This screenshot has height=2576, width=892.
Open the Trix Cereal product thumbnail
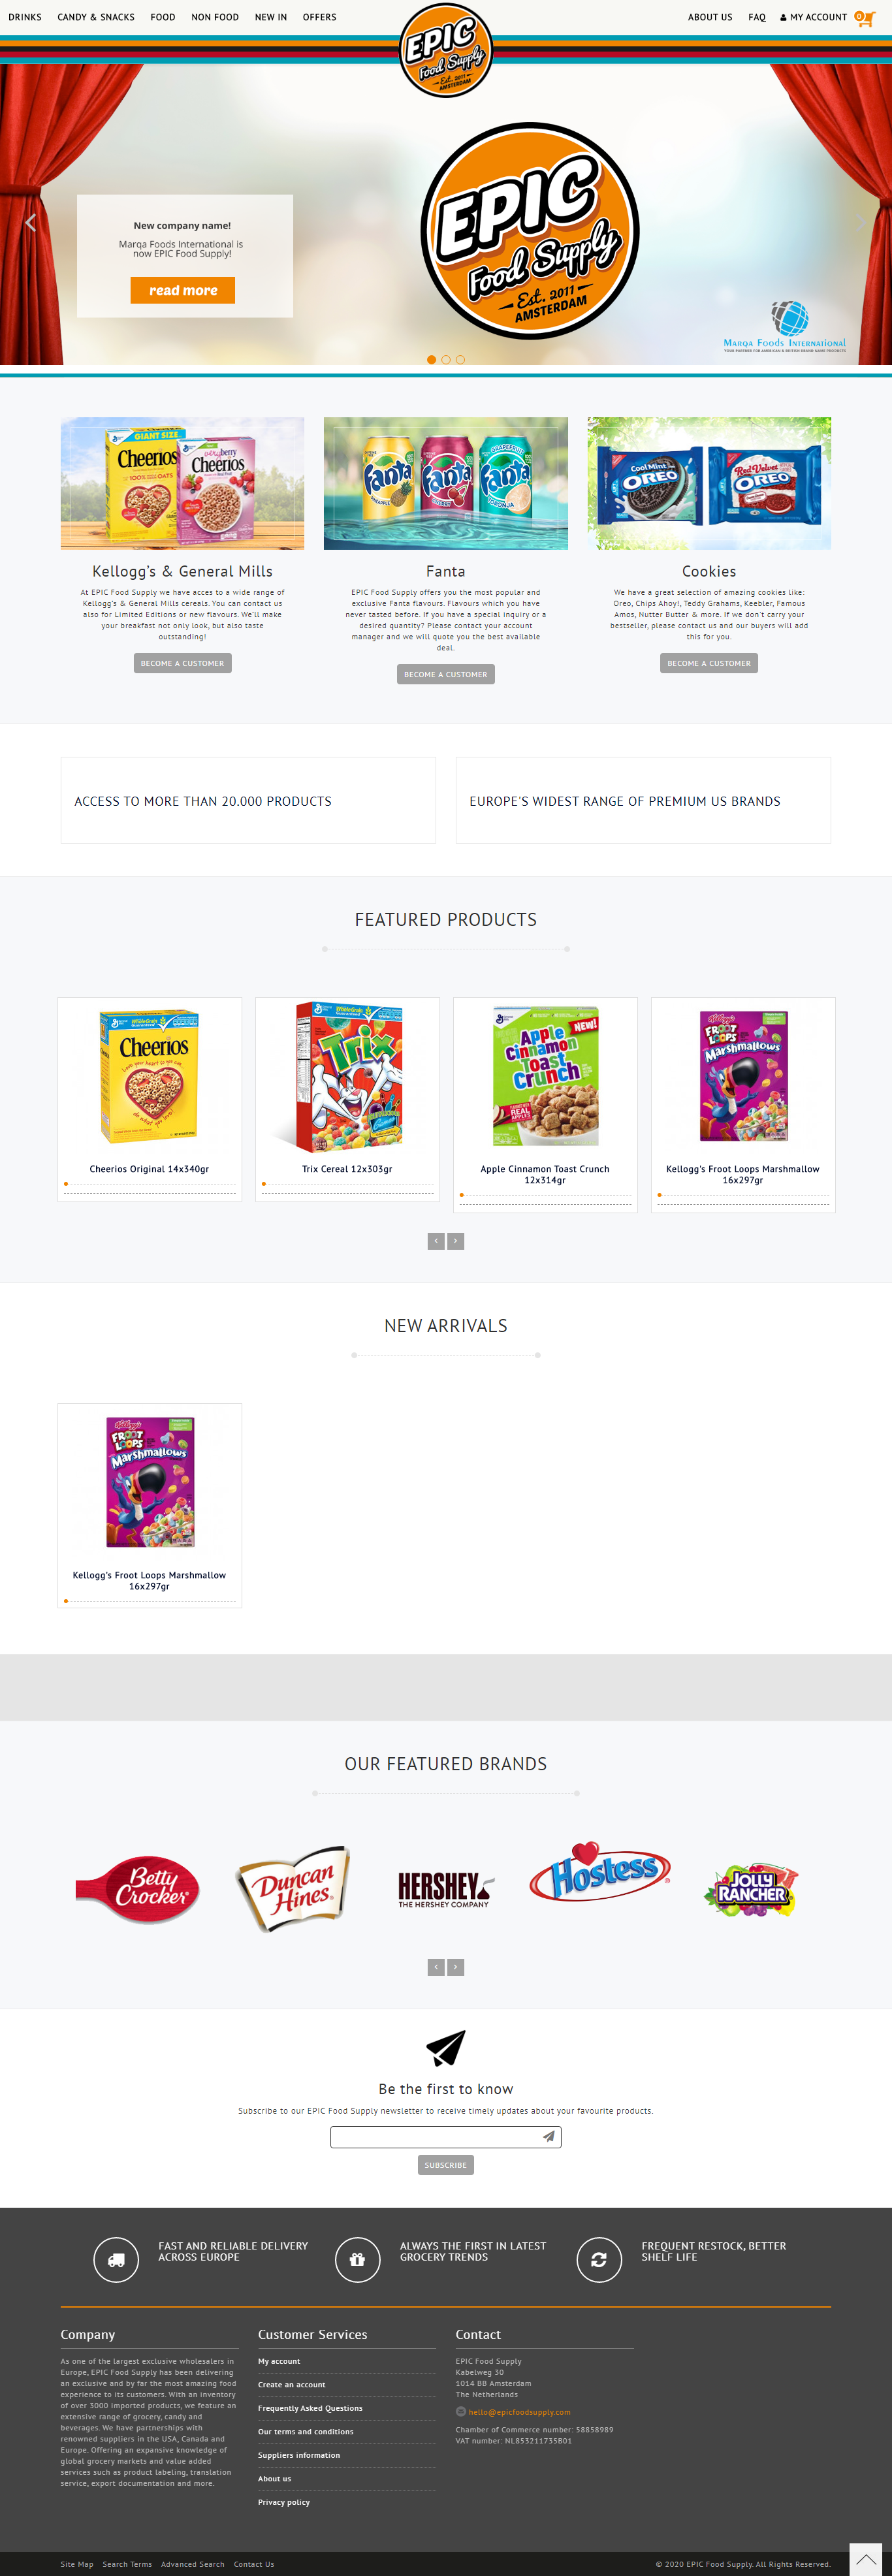coord(347,1078)
